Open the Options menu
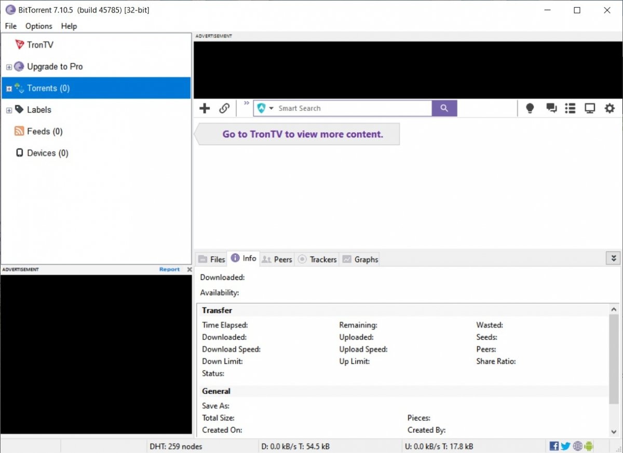 click(39, 26)
